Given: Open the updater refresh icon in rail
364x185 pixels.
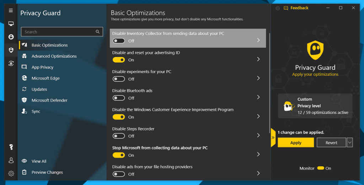Looking at the screenshot, I should [11, 63].
